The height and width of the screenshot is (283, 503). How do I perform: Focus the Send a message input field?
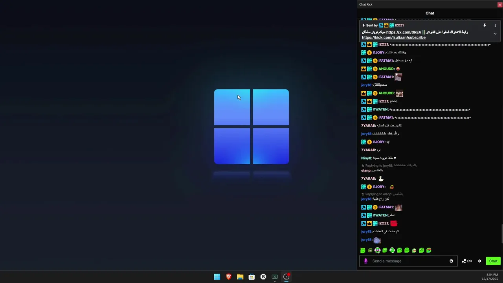point(408,261)
